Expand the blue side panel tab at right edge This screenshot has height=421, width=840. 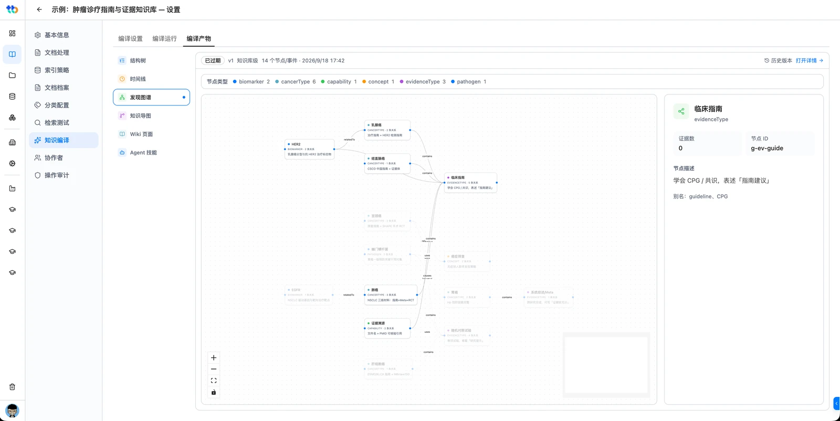click(x=836, y=403)
